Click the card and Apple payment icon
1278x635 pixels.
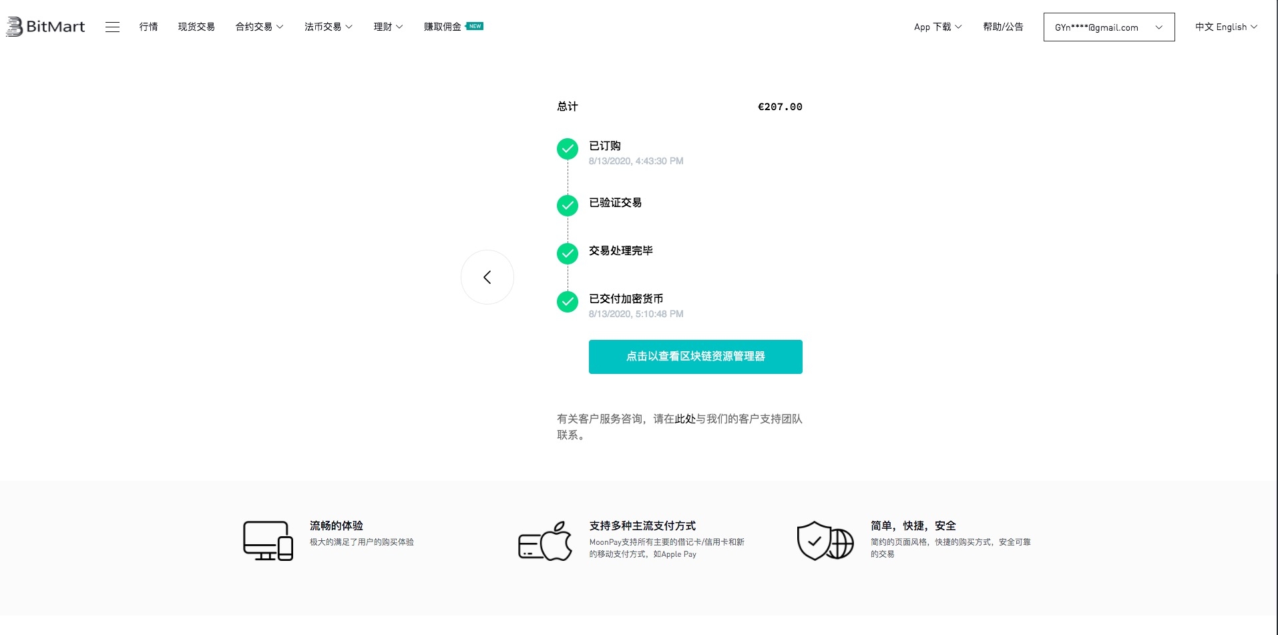tap(546, 540)
